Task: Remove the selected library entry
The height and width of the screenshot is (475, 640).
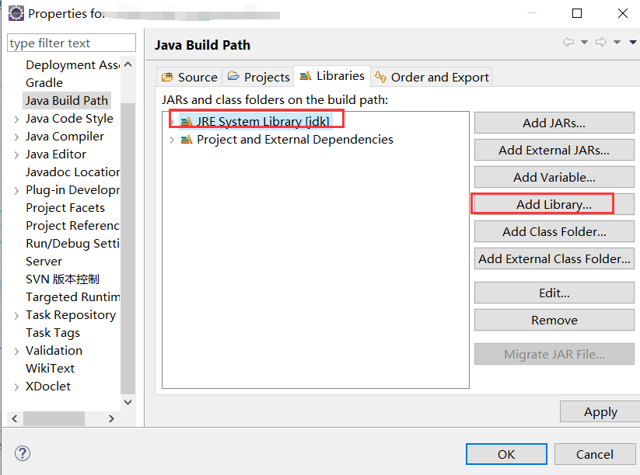Action: 554,321
